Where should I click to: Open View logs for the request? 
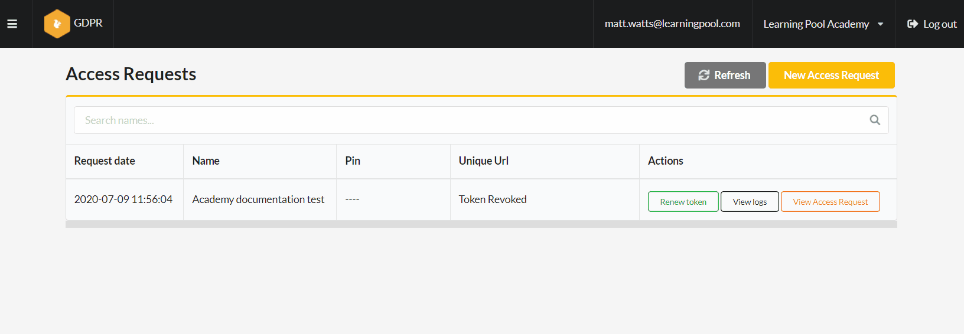pyautogui.click(x=749, y=202)
